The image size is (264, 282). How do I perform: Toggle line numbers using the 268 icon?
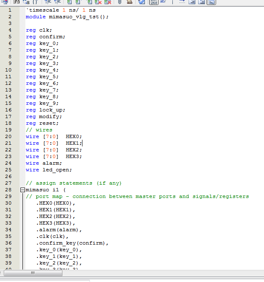pos(154,2)
